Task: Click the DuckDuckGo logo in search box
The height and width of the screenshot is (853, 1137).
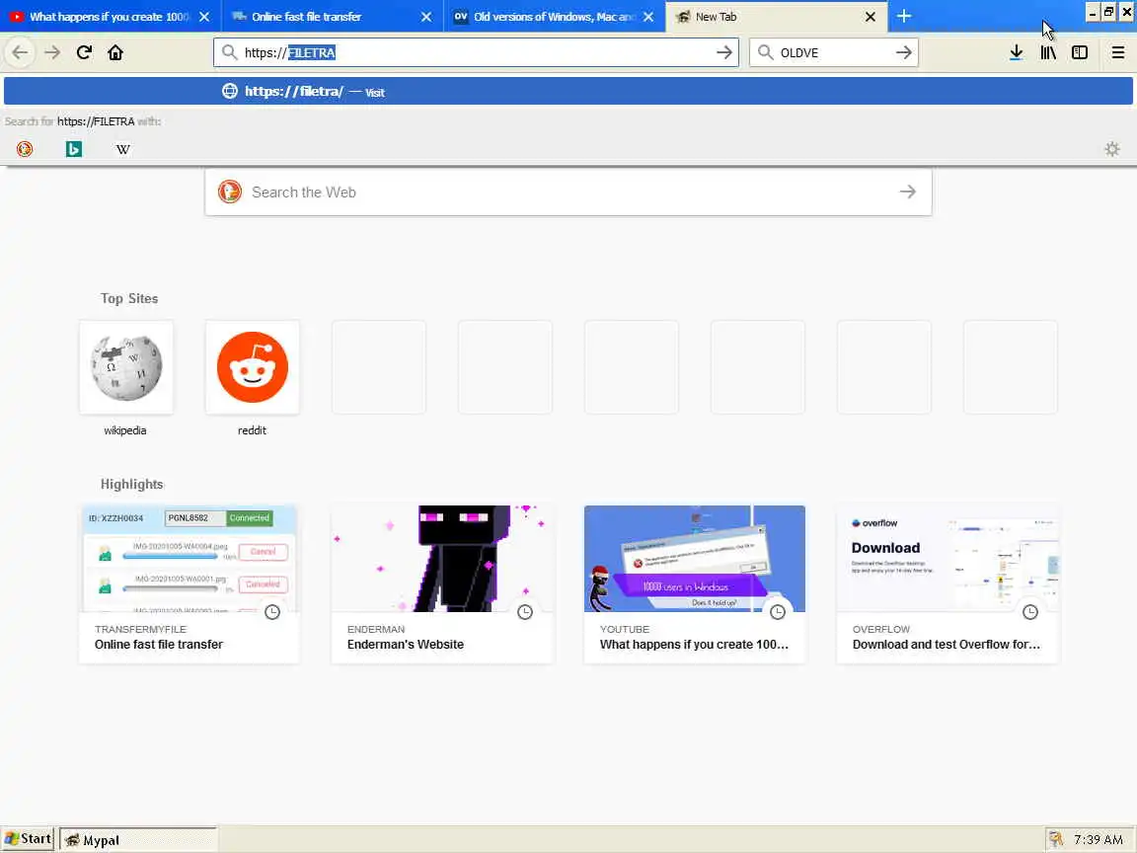Action: (230, 192)
